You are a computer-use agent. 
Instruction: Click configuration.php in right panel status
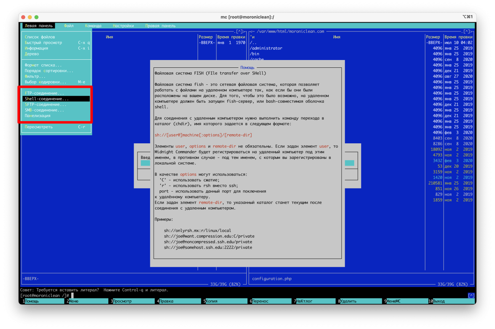pyautogui.click(x=272, y=279)
